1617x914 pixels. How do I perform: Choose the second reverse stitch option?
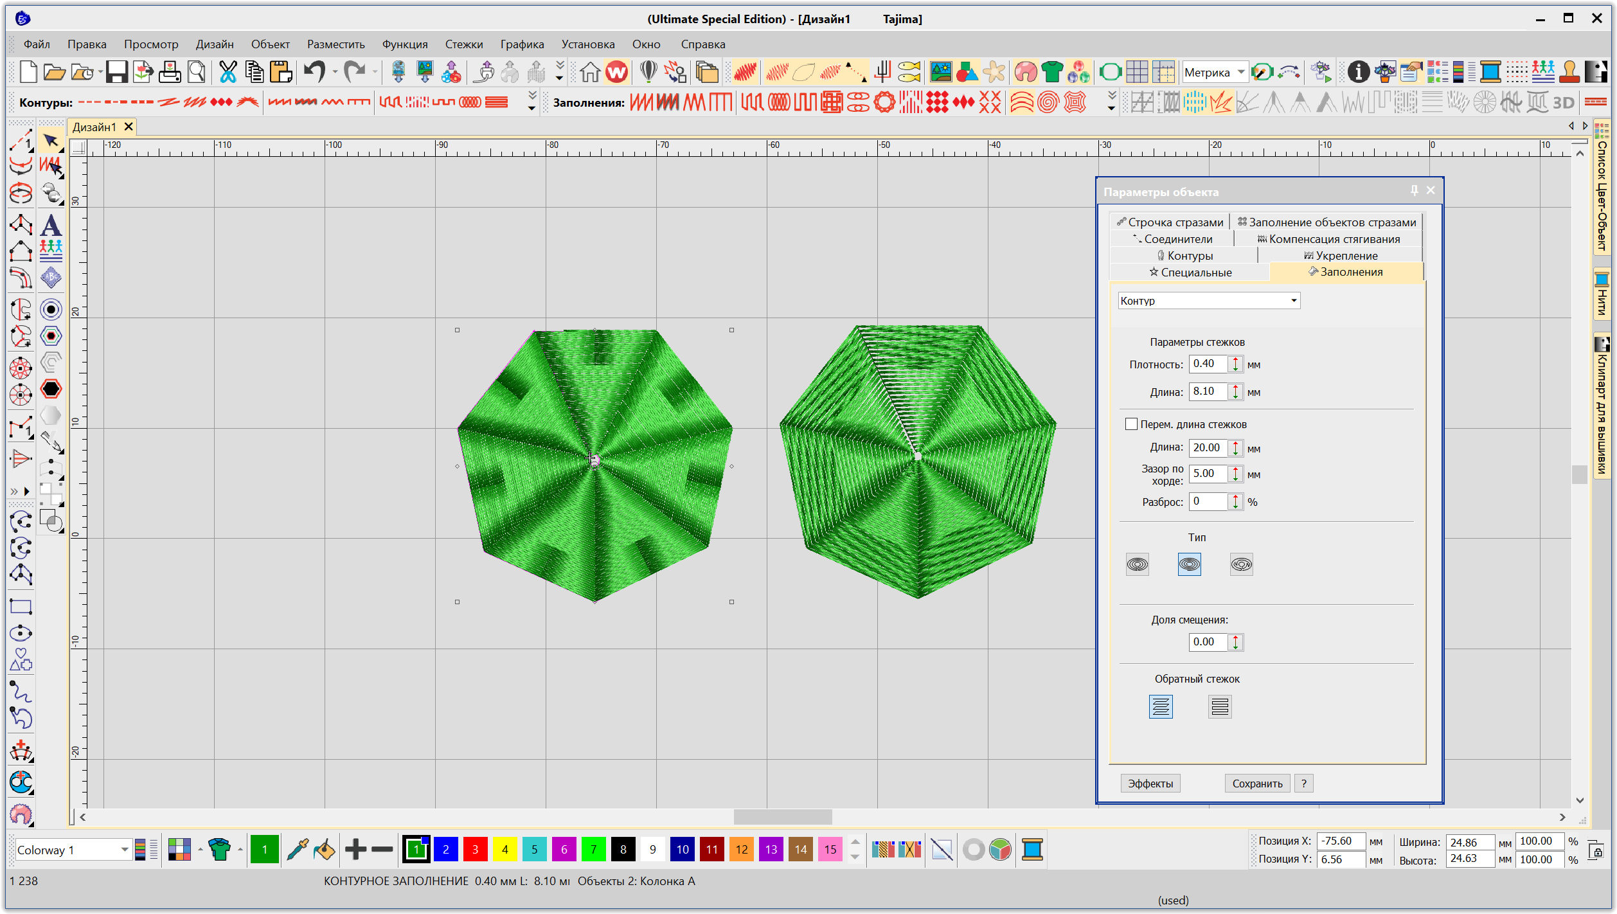point(1219,707)
